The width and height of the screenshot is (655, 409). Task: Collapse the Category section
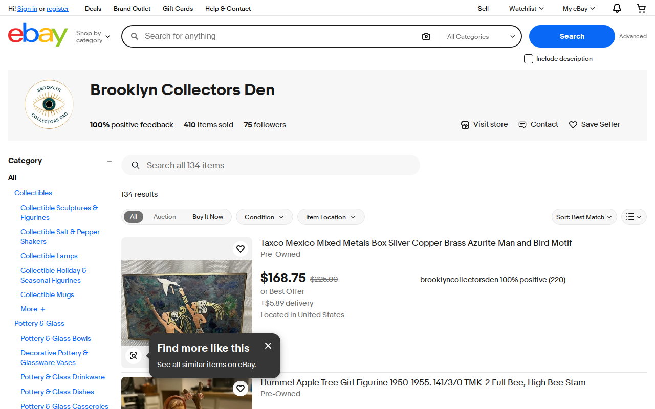point(109,161)
